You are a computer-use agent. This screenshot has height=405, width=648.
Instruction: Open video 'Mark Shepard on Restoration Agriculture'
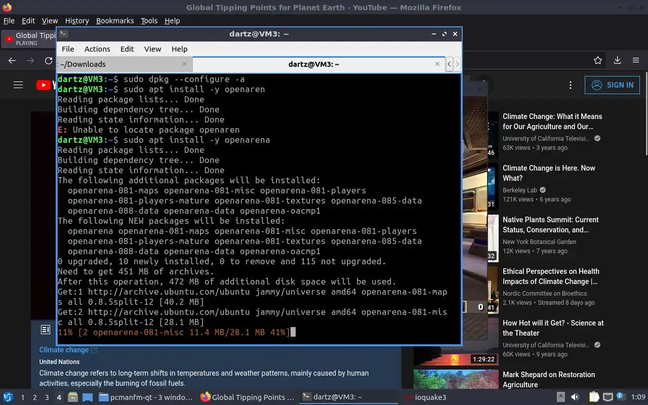tap(549, 380)
